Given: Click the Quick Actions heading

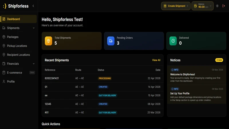Looking at the screenshot, I should (51, 124).
